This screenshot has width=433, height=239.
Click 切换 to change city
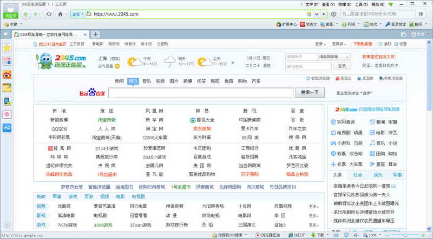pos(115,59)
